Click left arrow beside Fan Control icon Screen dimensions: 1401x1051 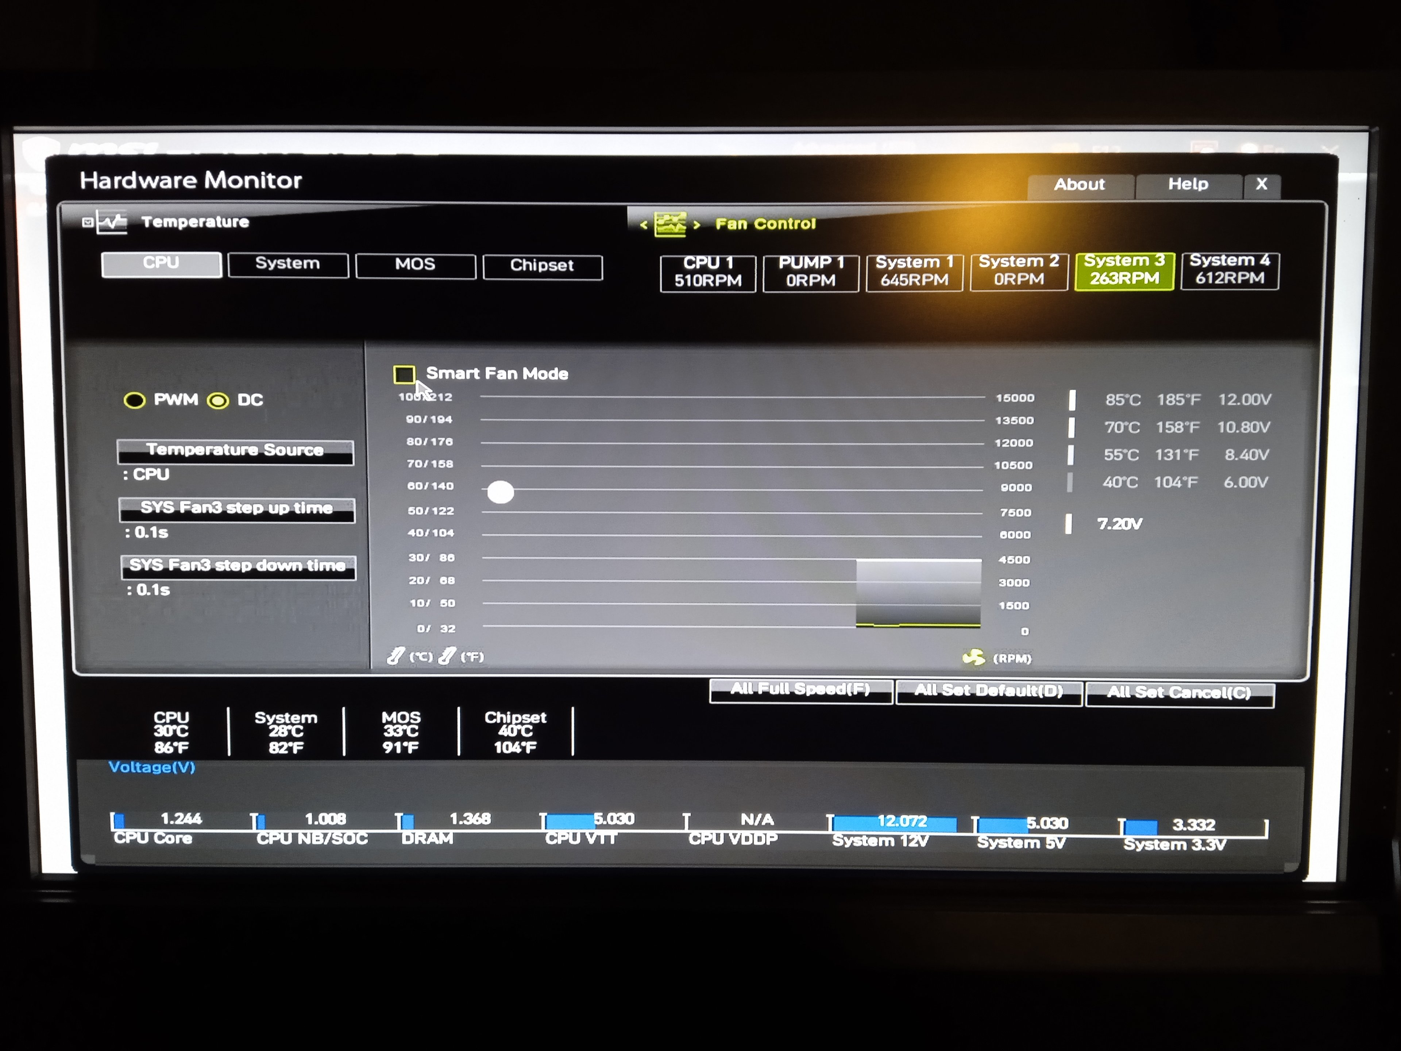[x=644, y=225]
